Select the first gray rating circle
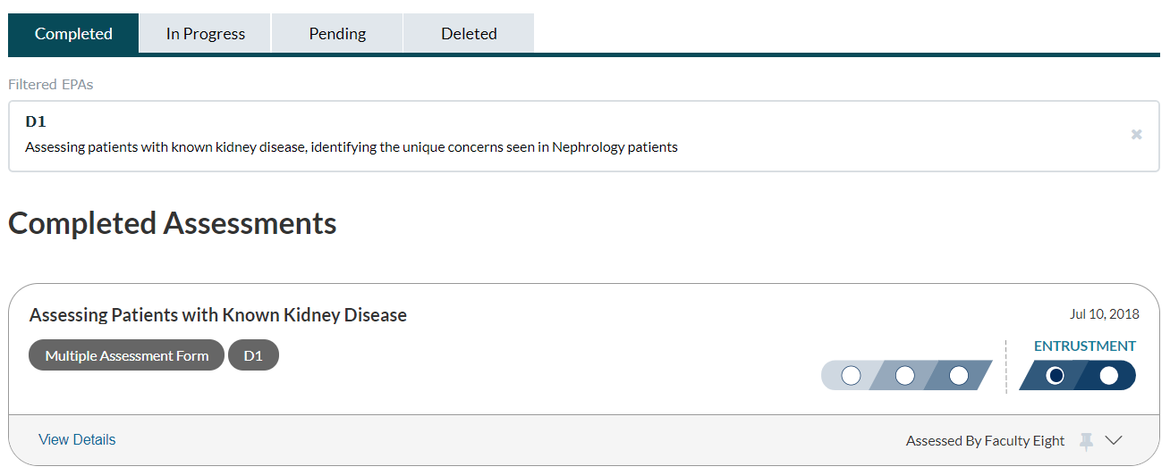The image size is (1170, 475). 851,376
